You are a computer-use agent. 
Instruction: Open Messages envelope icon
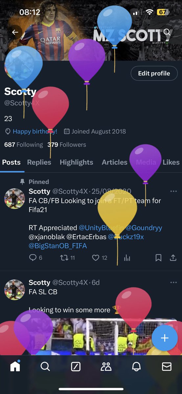click(x=167, y=366)
